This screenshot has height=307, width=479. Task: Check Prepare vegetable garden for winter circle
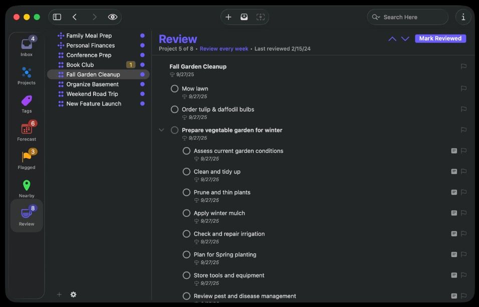[x=174, y=130]
